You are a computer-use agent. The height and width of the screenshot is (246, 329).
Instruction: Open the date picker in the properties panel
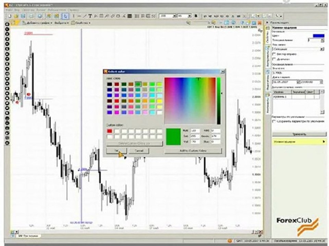point(298,82)
